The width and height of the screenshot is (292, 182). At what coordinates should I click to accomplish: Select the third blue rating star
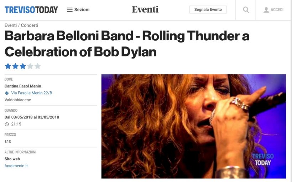[x=23, y=66]
